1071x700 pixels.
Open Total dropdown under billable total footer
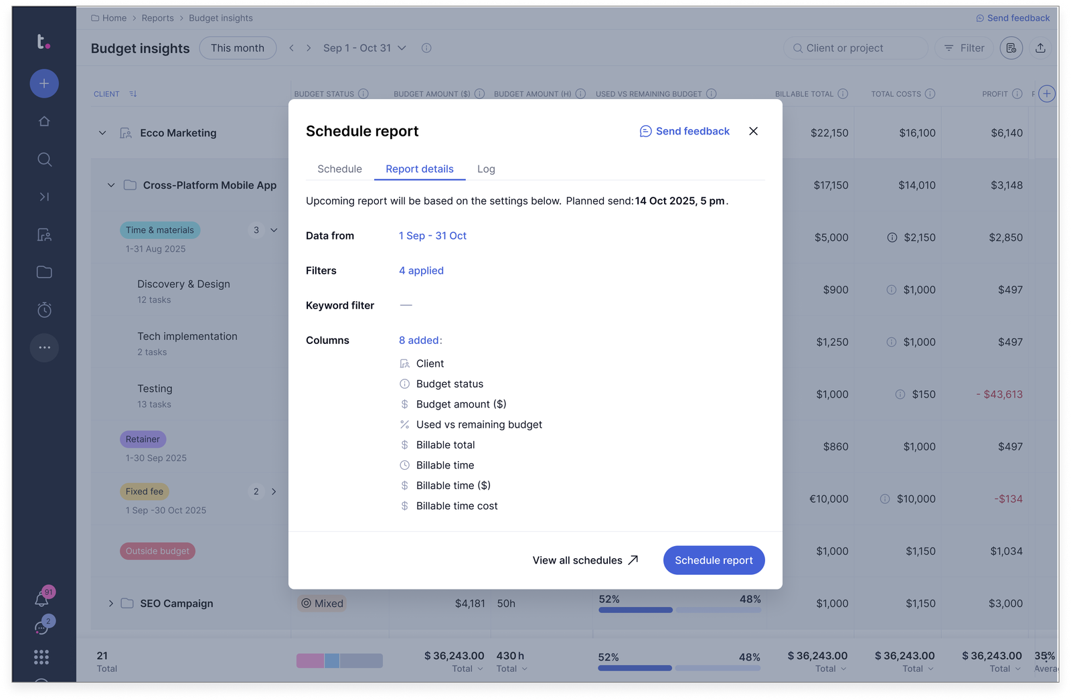click(831, 669)
